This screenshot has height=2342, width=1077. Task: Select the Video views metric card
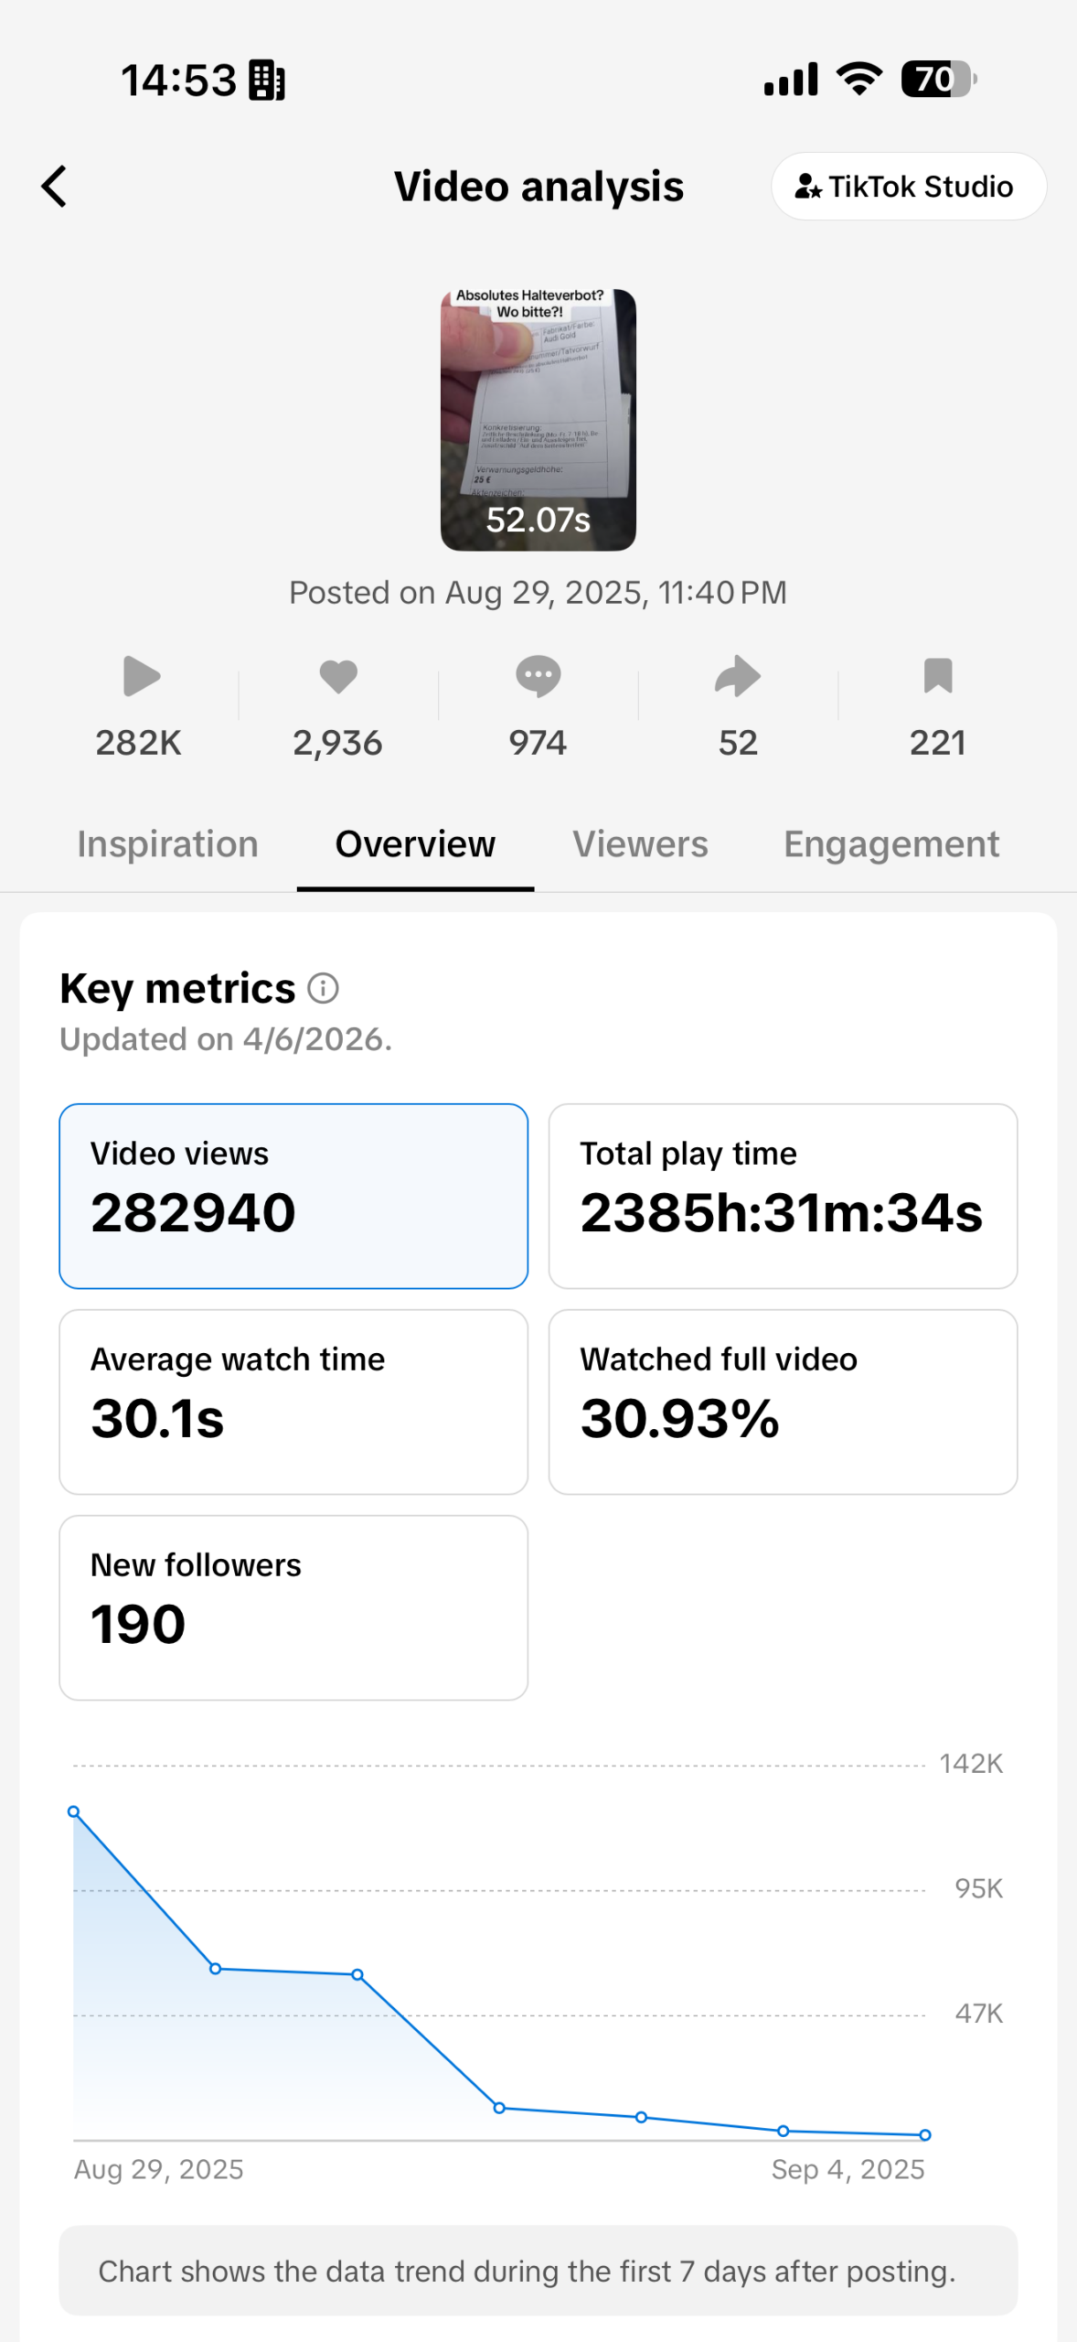(293, 1196)
